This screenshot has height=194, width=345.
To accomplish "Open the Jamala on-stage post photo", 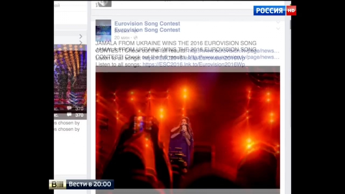I will point(188,130).
